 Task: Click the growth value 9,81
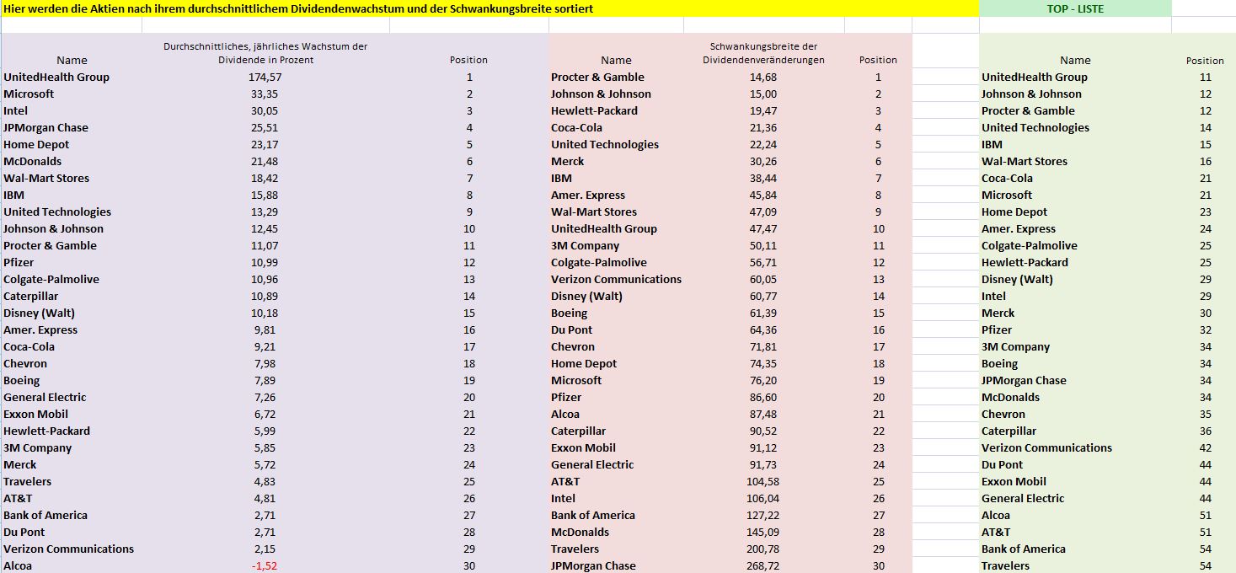pos(265,329)
